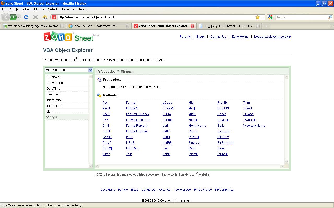Click the green Forward arrow button

tap(13, 17)
